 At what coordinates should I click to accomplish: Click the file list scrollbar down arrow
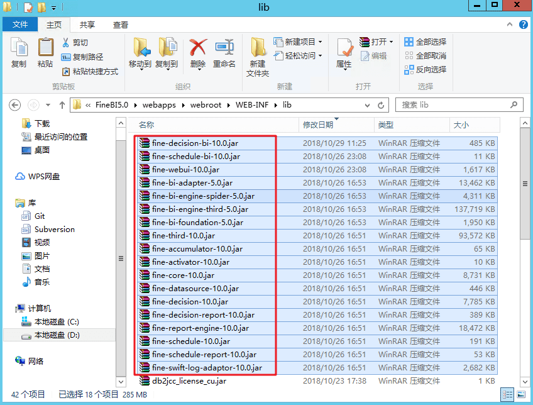(525, 382)
